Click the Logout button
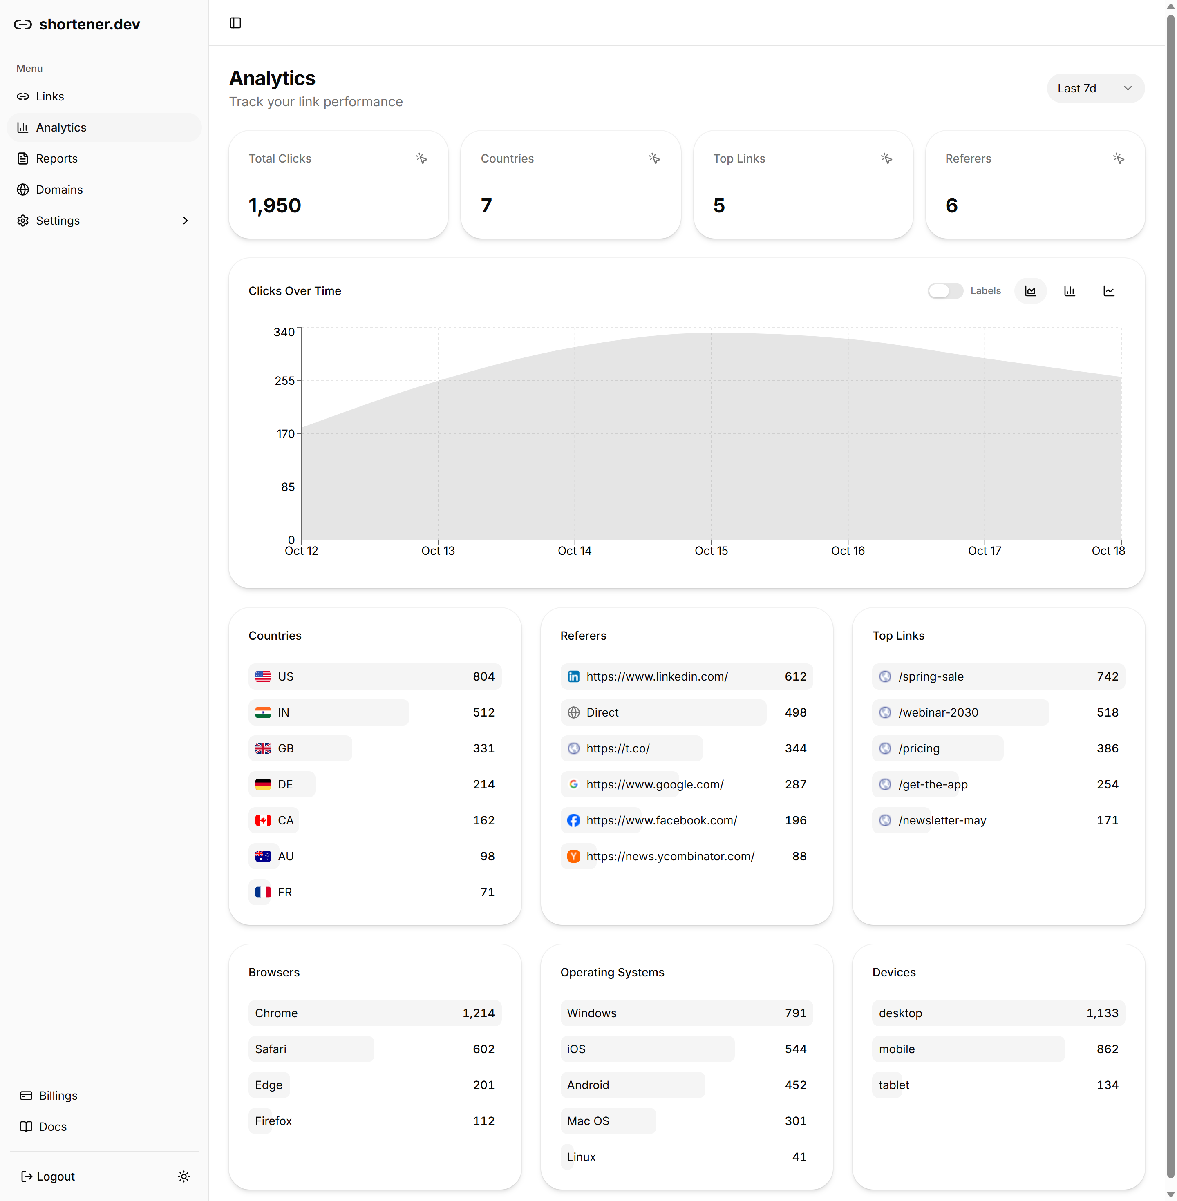Viewport: 1177px width, 1201px height. [x=48, y=1176]
